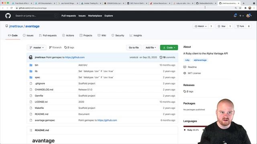Image resolution: width=257 pixels, height=144 pixels.
Task: Click the Search or jump to field
Action: click(x=36, y=16)
